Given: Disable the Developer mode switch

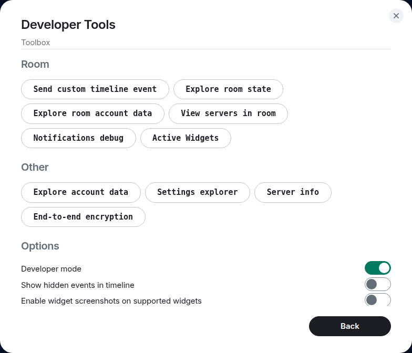Looking at the screenshot, I should (378, 268).
